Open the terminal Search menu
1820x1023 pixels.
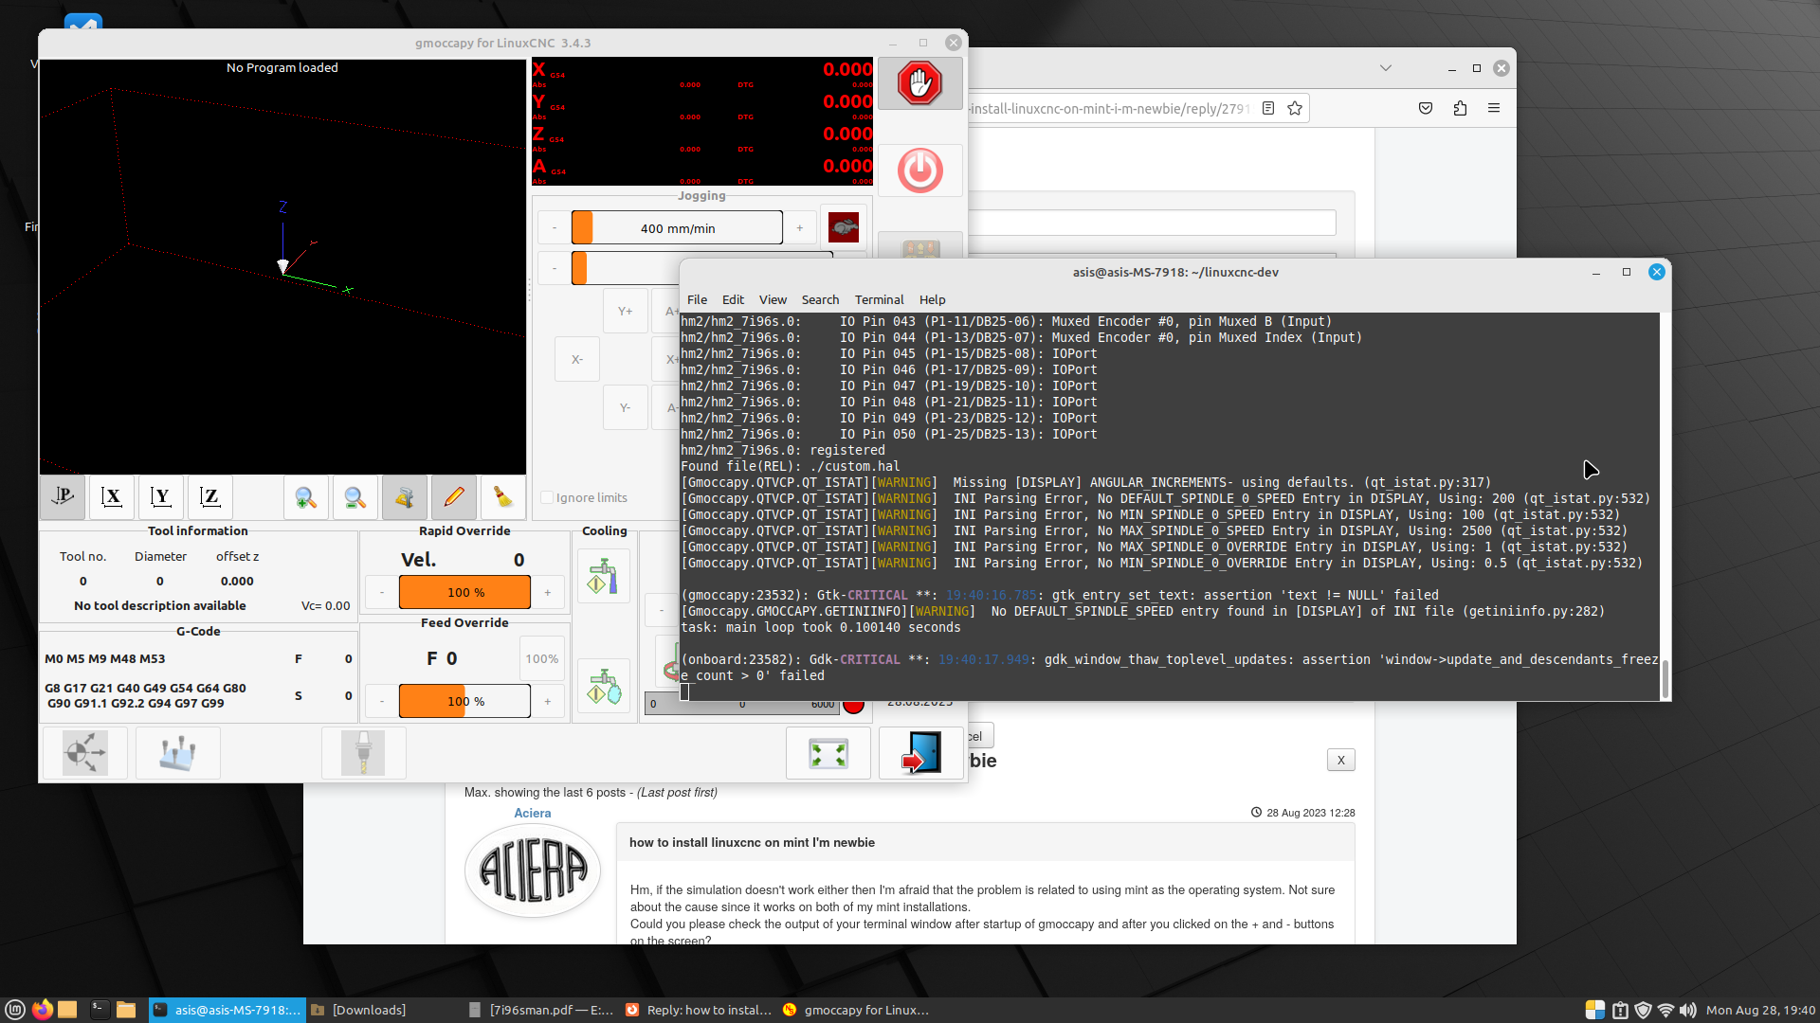(820, 299)
